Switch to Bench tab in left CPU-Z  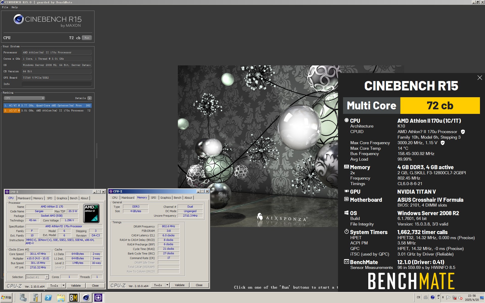tap(74, 198)
